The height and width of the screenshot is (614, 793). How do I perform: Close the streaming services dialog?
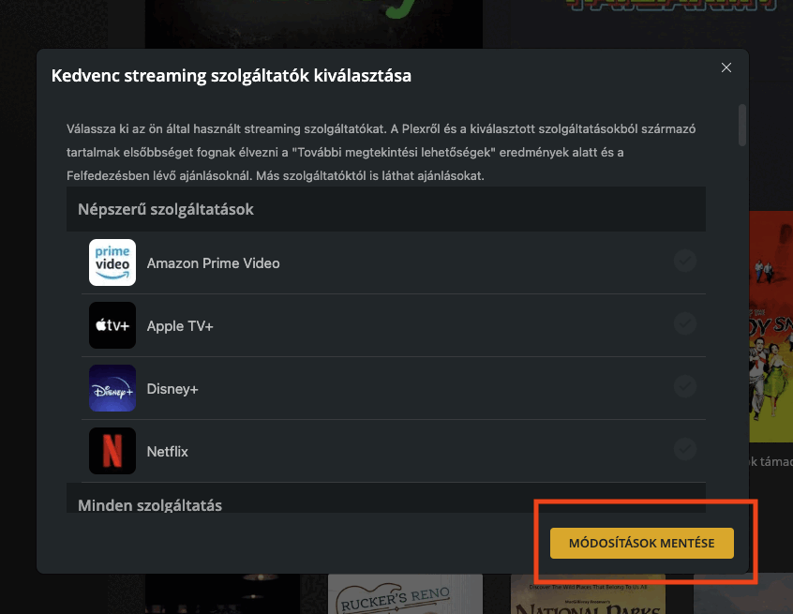tap(726, 67)
